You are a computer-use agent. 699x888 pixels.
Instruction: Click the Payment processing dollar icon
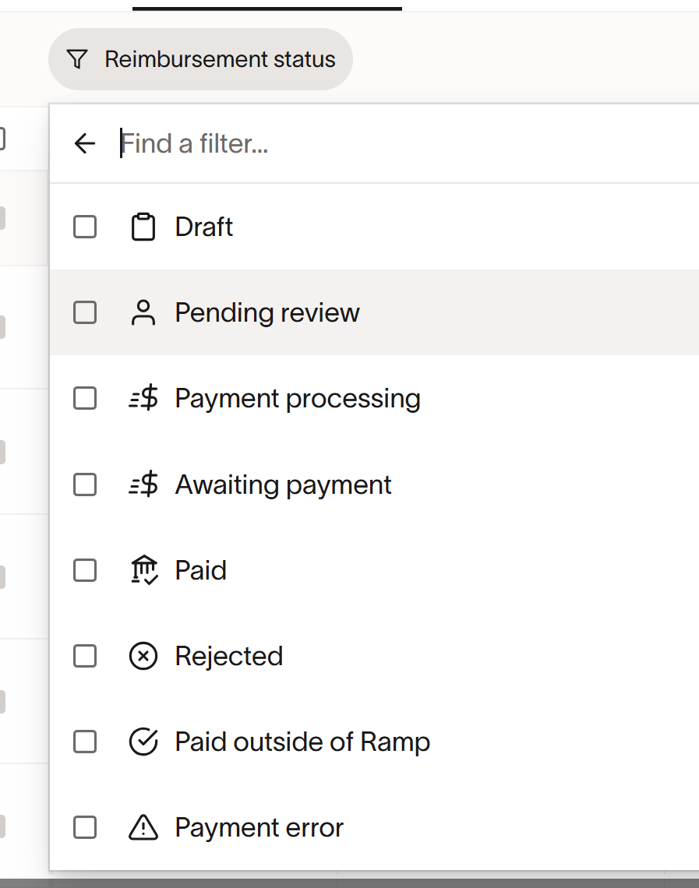click(143, 399)
